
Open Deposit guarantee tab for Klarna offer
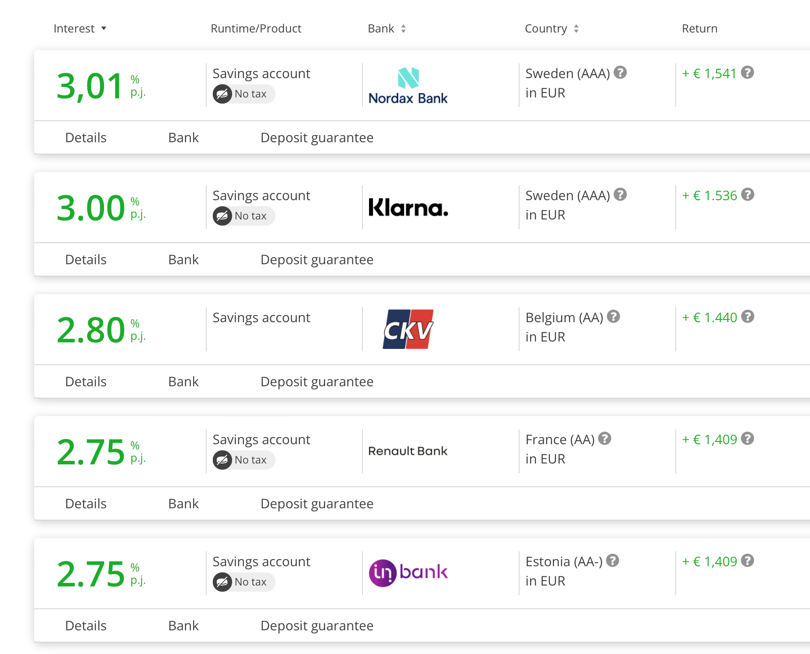pos(317,260)
